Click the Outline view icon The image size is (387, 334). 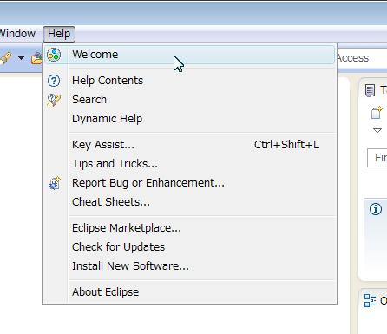coord(370,301)
